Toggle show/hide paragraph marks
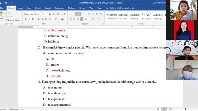This screenshot has width=198, height=111. pyautogui.click(x=101, y=14)
